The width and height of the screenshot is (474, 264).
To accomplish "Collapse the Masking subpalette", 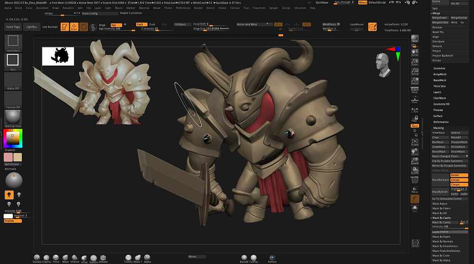I will pyautogui.click(x=438, y=128).
